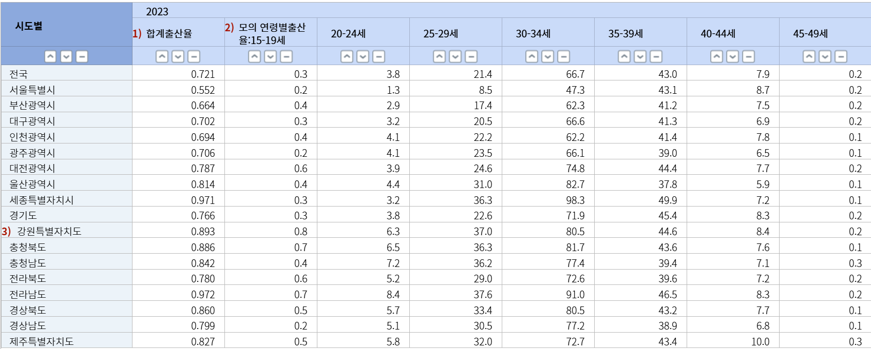This screenshot has width=871, height=349.
Task: Reset sort on 35-39세 column
Action: pos(656,56)
